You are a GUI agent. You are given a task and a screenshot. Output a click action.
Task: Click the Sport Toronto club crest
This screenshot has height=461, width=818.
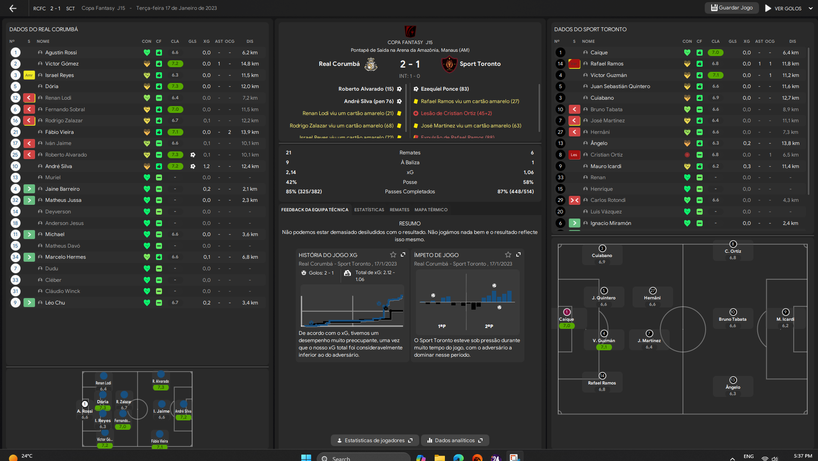[x=449, y=64]
